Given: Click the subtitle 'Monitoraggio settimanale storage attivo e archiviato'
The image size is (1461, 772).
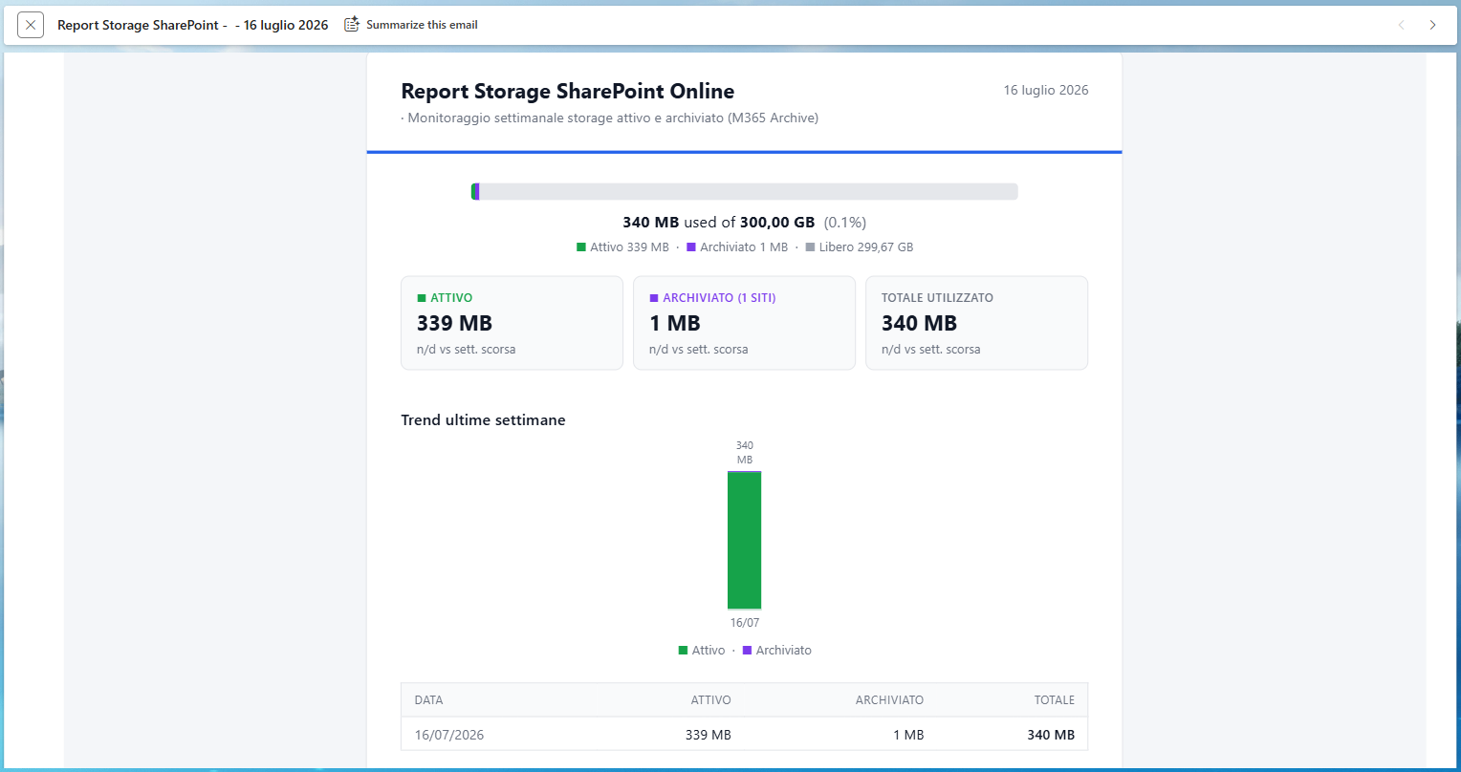Looking at the screenshot, I should (565, 118).
